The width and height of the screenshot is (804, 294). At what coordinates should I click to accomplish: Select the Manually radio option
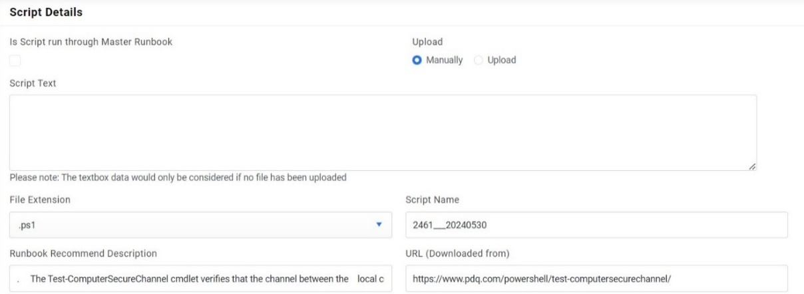click(418, 60)
